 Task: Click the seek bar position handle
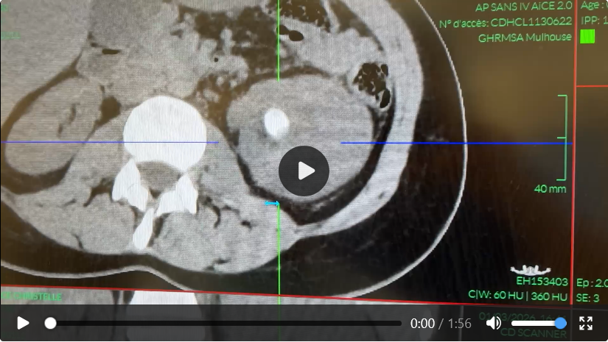(50, 323)
